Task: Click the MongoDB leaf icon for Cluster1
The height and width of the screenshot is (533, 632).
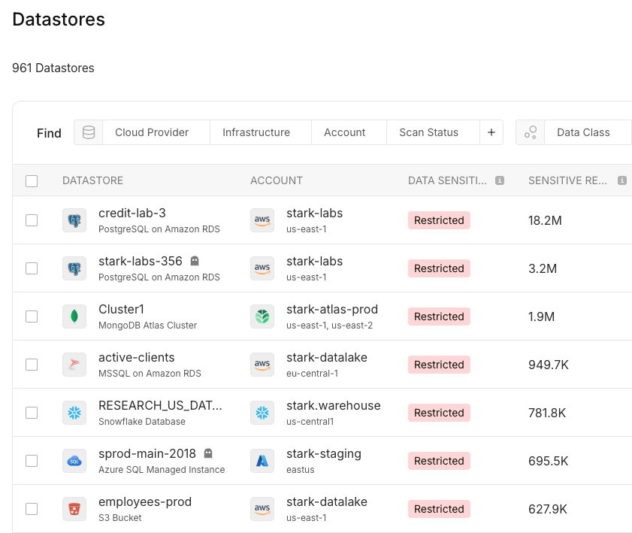Action: tap(74, 316)
